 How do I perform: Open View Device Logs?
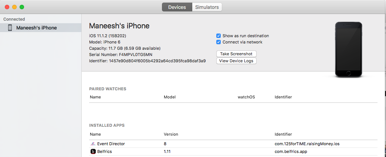pos(236,61)
